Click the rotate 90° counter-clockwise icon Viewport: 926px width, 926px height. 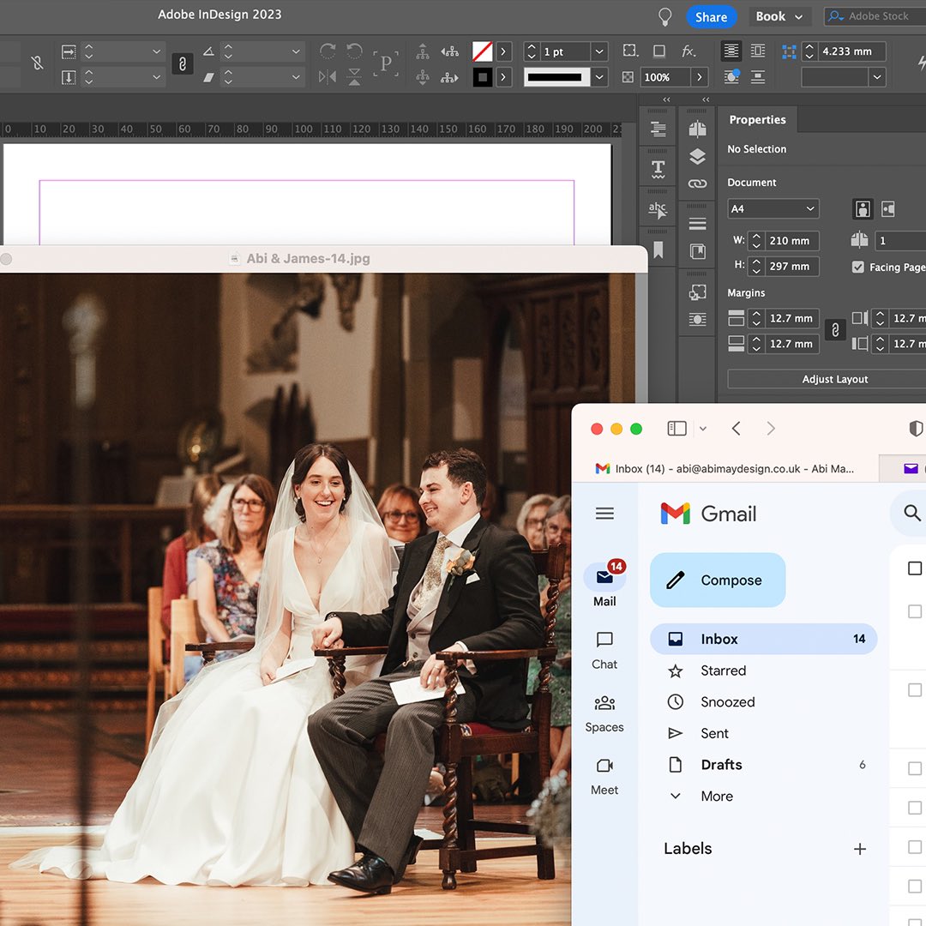pyautogui.click(x=354, y=51)
